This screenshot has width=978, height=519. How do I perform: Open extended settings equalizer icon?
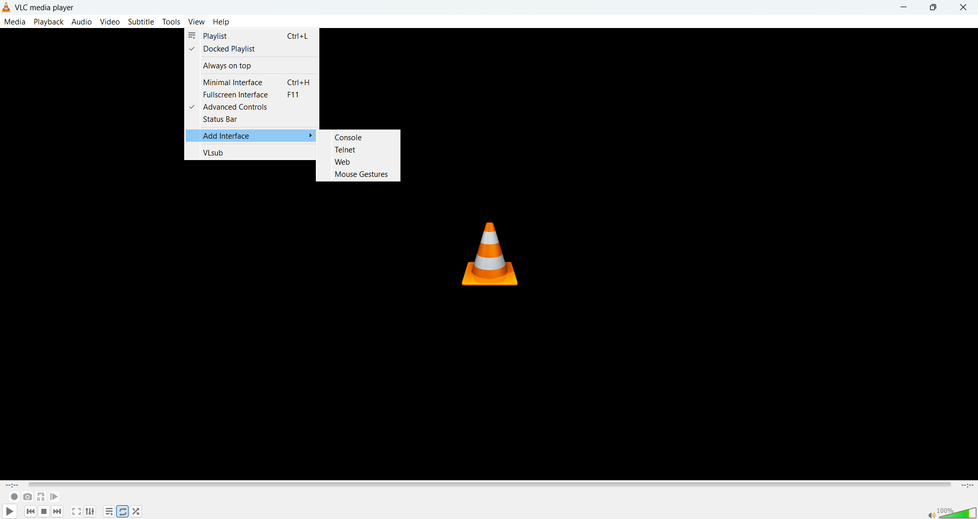tap(90, 511)
